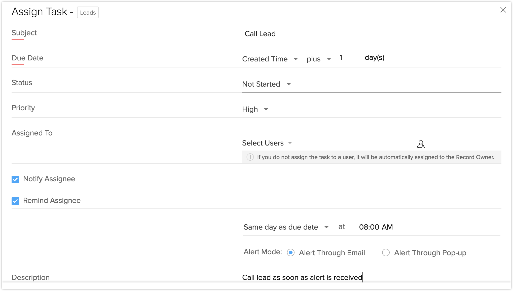Click the user lookup icon
This screenshot has height=291, width=513.
(421, 144)
